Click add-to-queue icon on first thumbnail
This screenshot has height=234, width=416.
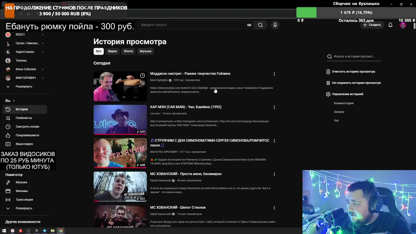142,84
